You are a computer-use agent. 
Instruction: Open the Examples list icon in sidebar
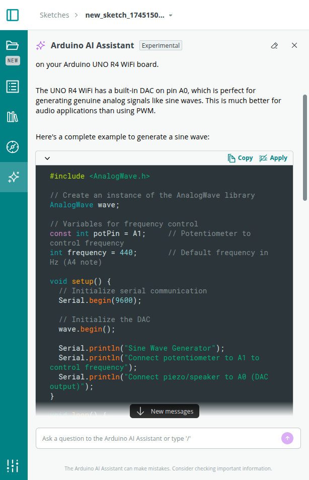coord(13,87)
